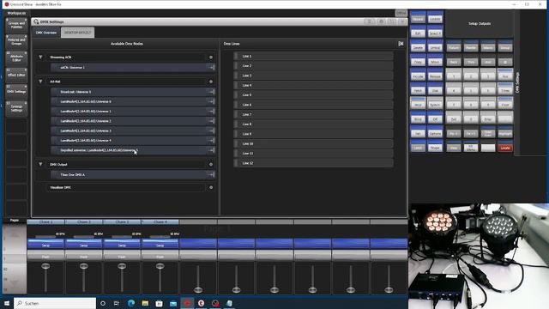The image size is (549, 309).
Task: Assign the Unpolled universe row arrow icon
Action: pos(211,150)
